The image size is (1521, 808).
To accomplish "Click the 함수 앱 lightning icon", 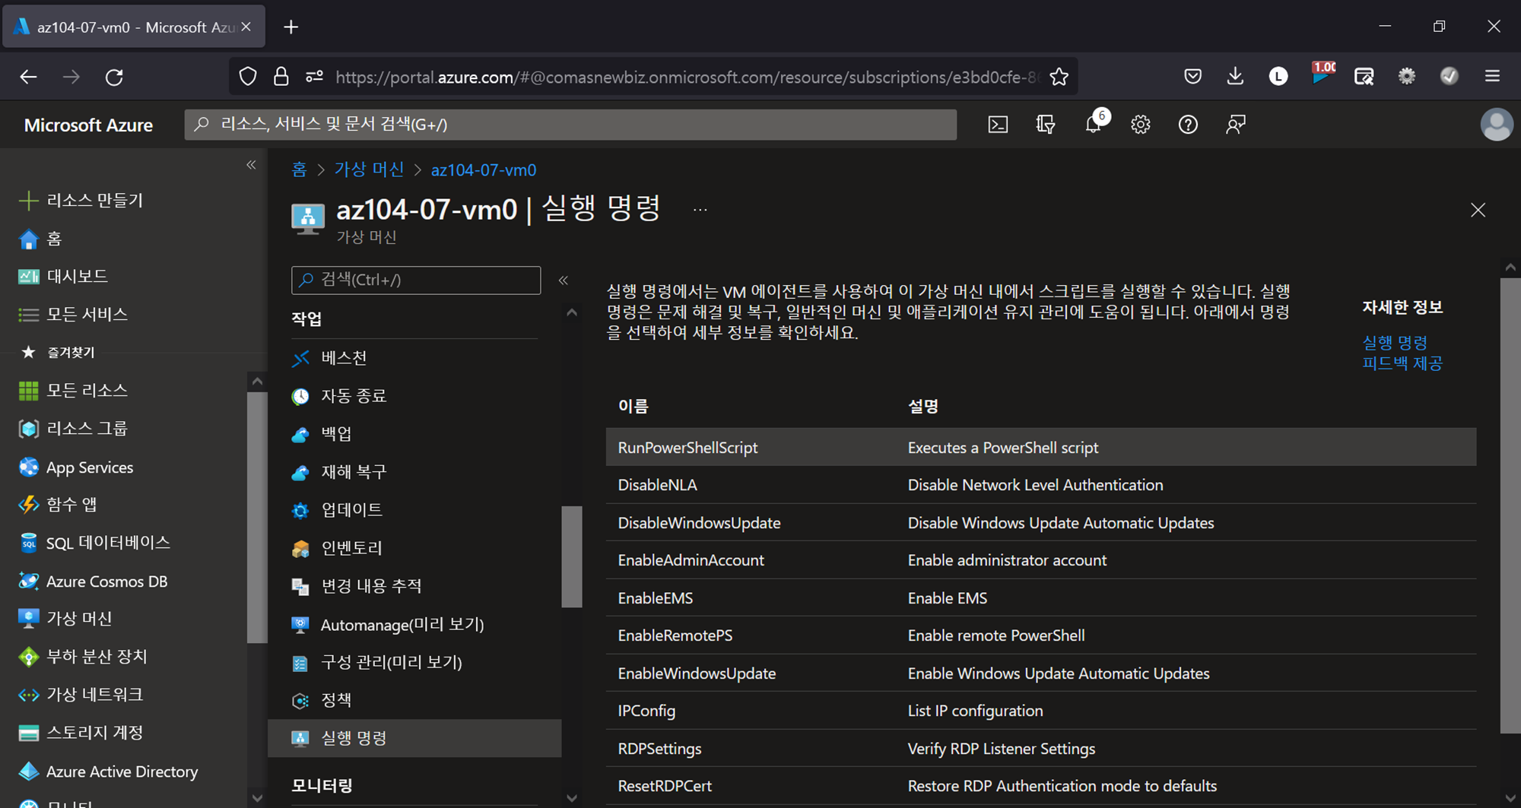I will click(28, 505).
